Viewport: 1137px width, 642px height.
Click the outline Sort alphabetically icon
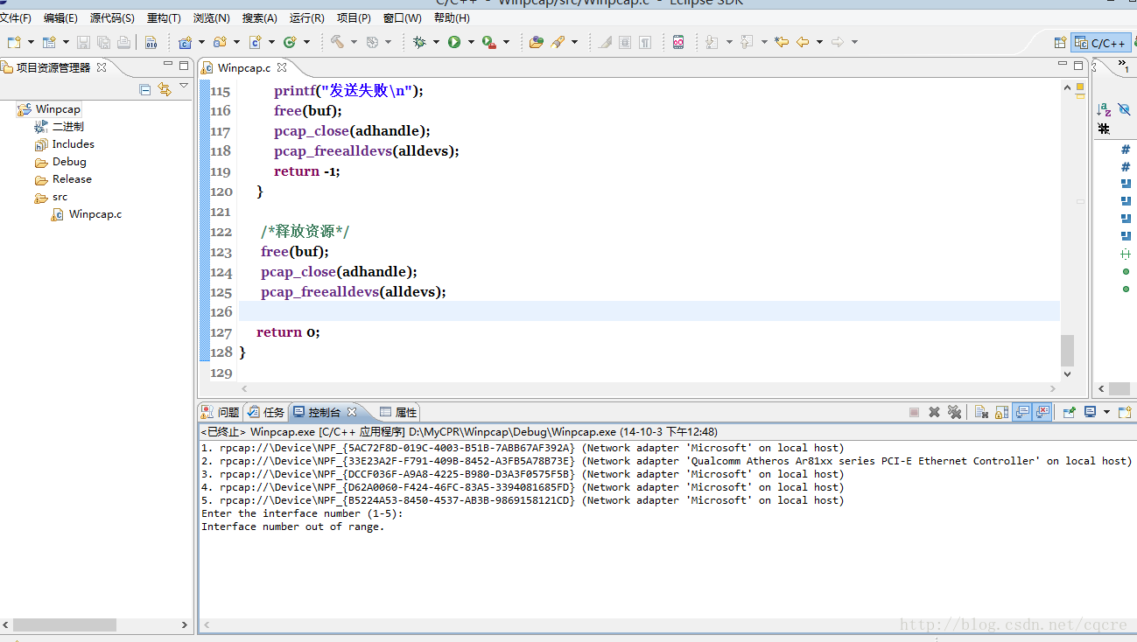[x=1104, y=109]
